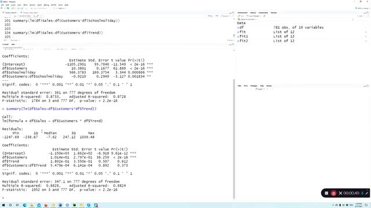This screenshot has width=371, height=208.
Task: Open Windows search from taskbar
Action: (10, 205)
